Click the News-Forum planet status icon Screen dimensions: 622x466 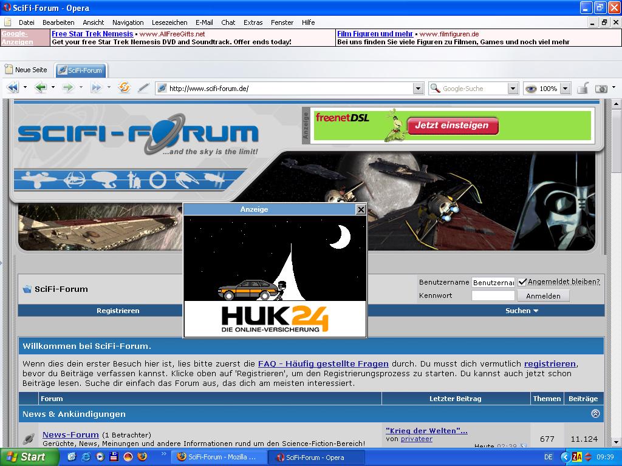[x=28, y=439]
